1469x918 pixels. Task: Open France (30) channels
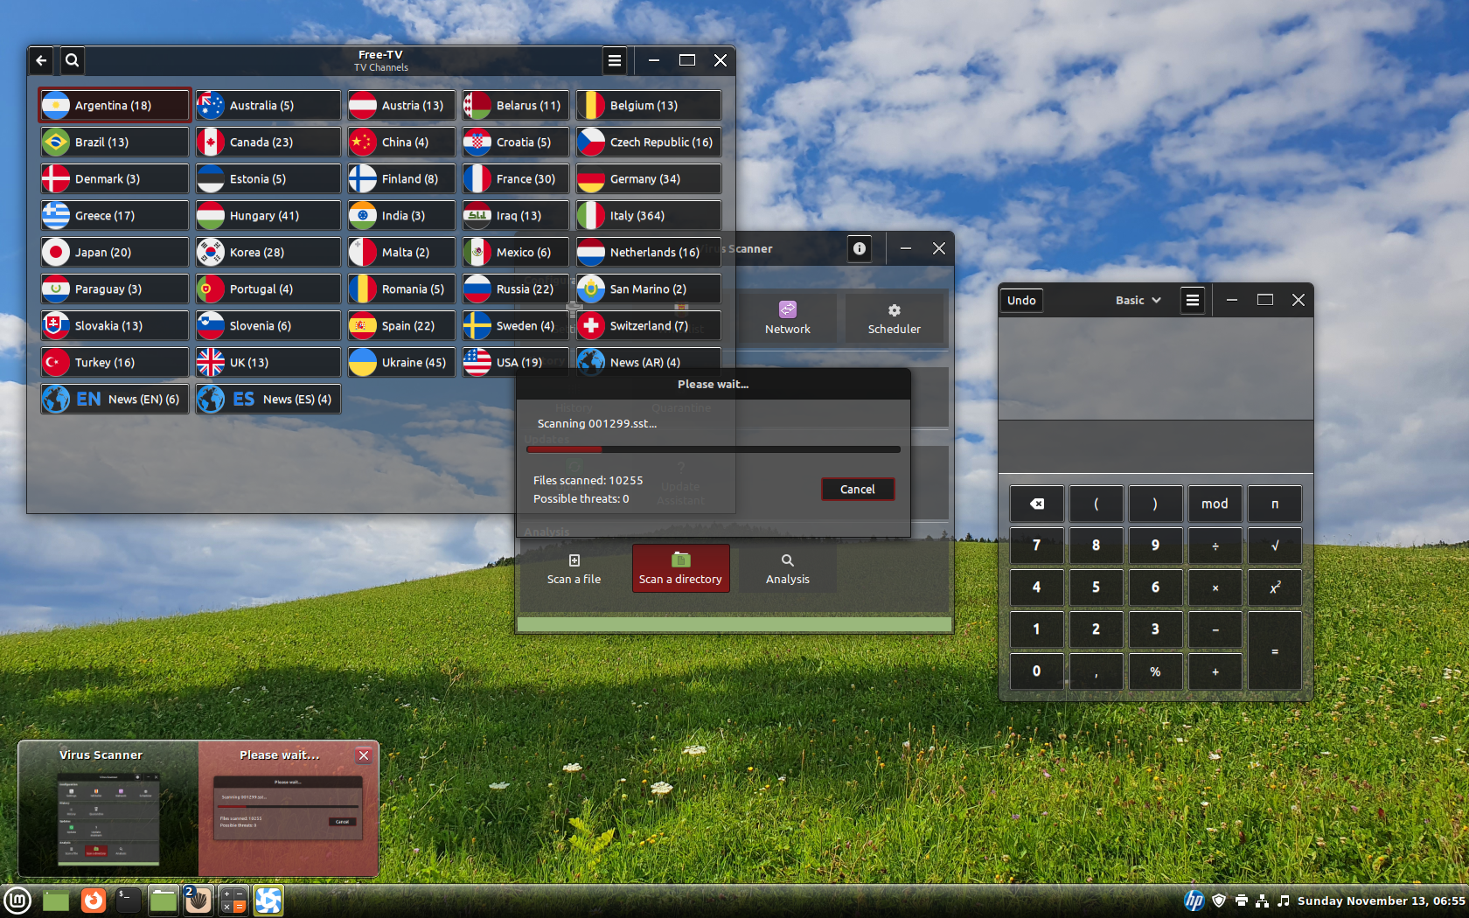tap(516, 178)
